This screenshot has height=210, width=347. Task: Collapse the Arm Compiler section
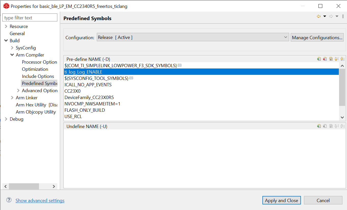(x=12, y=55)
